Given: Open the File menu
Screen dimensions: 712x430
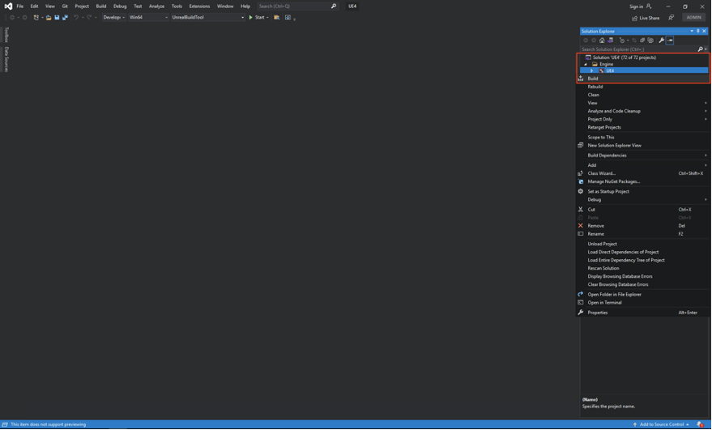Looking at the screenshot, I should click(20, 6).
